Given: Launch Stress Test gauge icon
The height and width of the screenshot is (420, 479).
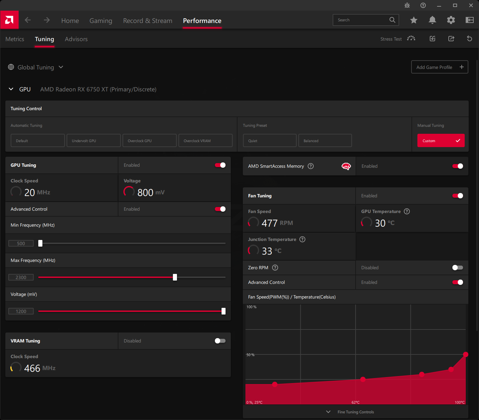Looking at the screenshot, I should pos(411,39).
